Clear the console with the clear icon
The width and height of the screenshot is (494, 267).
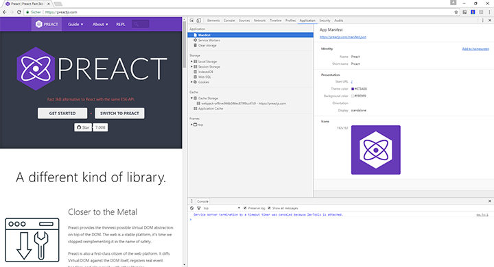tap(192, 208)
